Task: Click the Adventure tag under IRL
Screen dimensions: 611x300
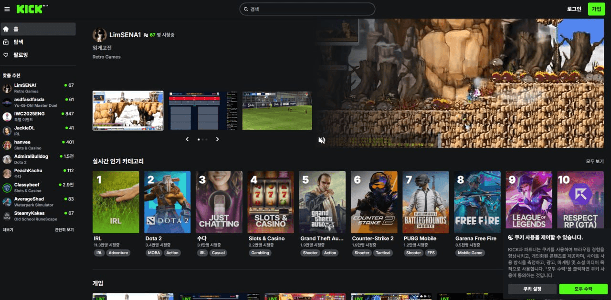Action: pyautogui.click(x=118, y=253)
